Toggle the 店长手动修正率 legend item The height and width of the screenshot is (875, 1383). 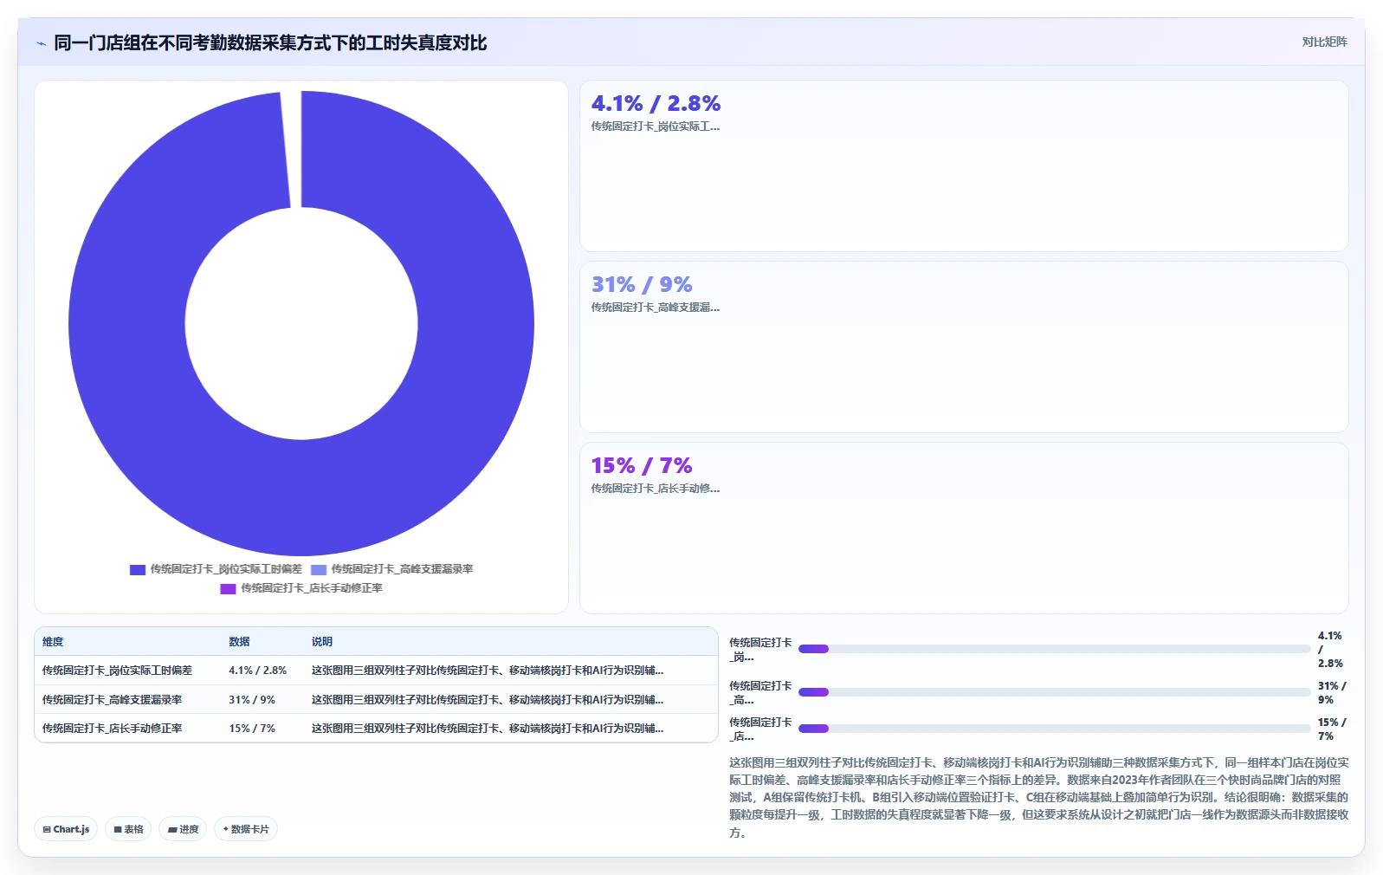[301, 588]
